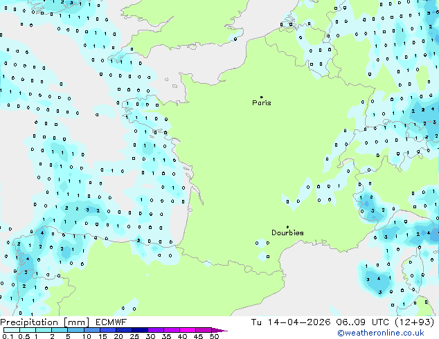Click the Paris city label
The height and width of the screenshot is (339, 439).
[262, 103]
